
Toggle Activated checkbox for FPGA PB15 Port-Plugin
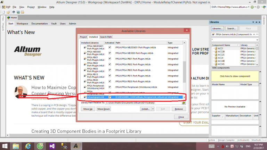tap(110, 76)
